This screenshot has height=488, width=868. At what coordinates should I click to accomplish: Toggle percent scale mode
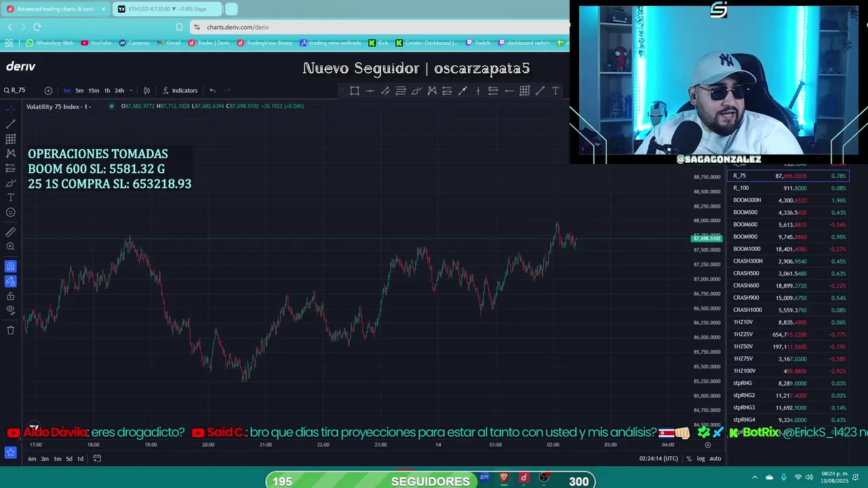pyautogui.click(x=689, y=459)
